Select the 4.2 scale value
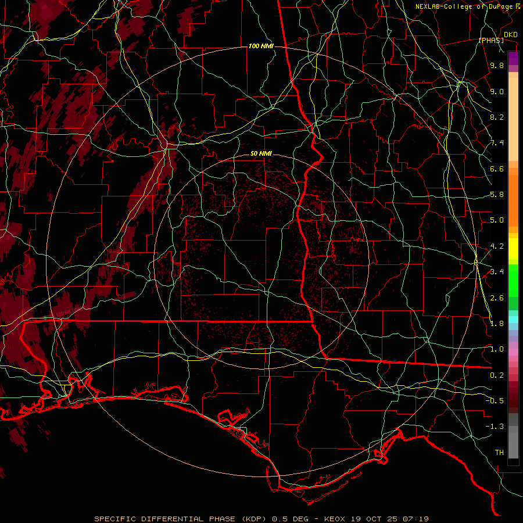The image size is (523, 523). (497, 246)
